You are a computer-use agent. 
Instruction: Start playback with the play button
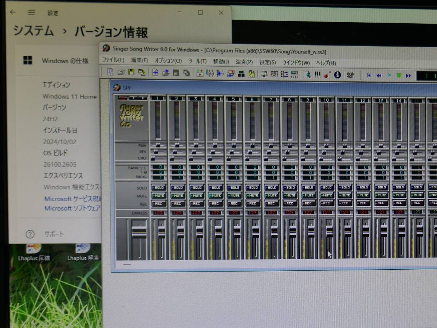tap(389, 75)
